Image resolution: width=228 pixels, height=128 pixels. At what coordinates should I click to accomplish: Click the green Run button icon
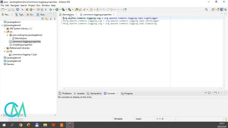coord(57,10)
